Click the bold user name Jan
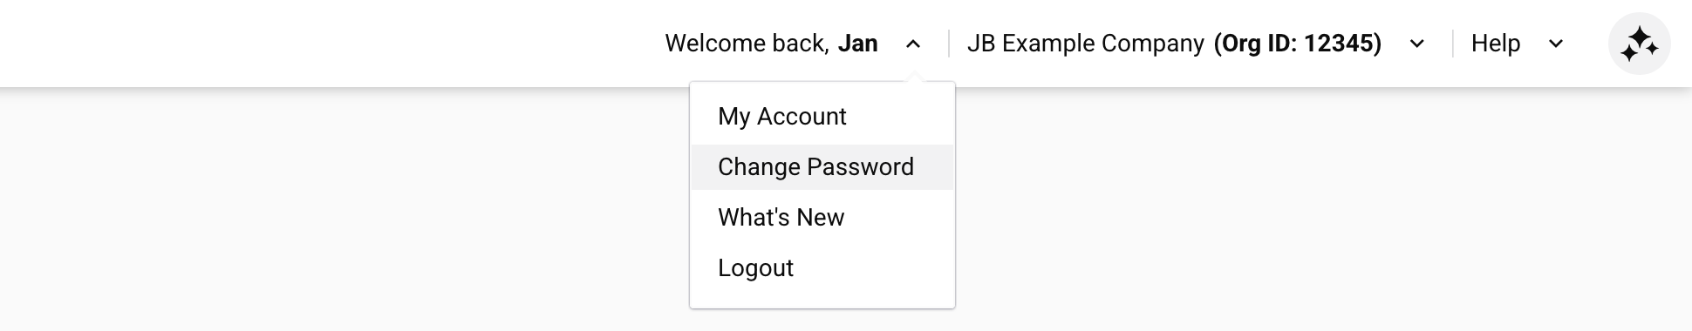The image size is (1692, 331). (858, 44)
